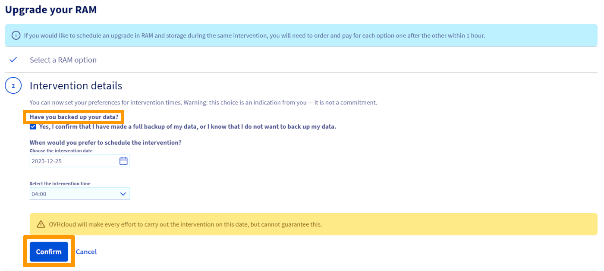Click the 'Choose the intervention date' label
Image resolution: width=604 pixels, height=271 pixels.
pyautogui.click(x=61, y=151)
